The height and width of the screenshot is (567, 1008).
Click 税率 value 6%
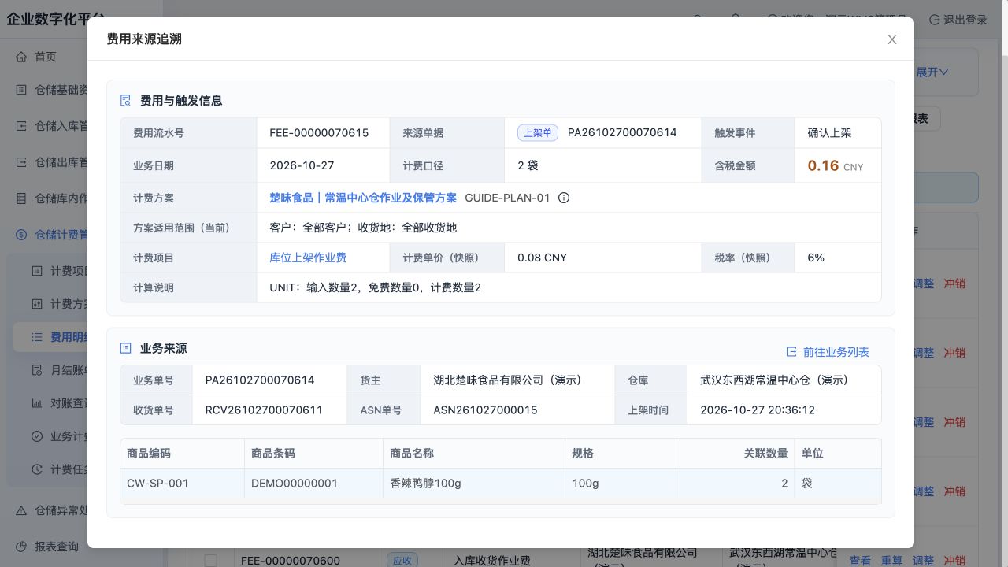pyautogui.click(x=816, y=258)
